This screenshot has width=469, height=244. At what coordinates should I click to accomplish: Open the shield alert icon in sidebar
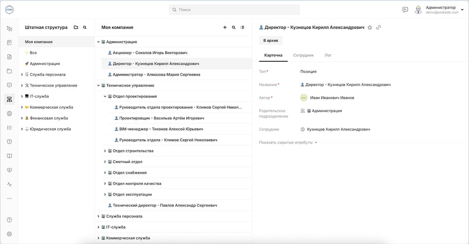[x=9, y=141]
